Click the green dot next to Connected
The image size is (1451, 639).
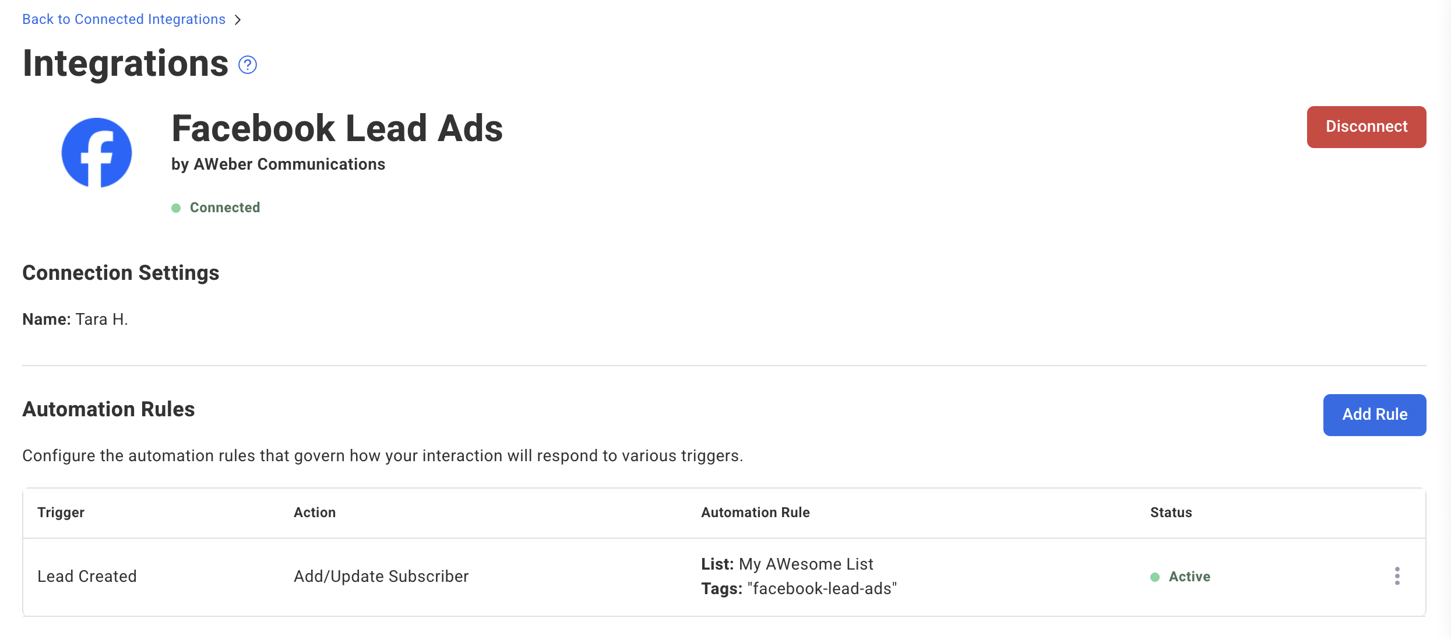coord(176,208)
